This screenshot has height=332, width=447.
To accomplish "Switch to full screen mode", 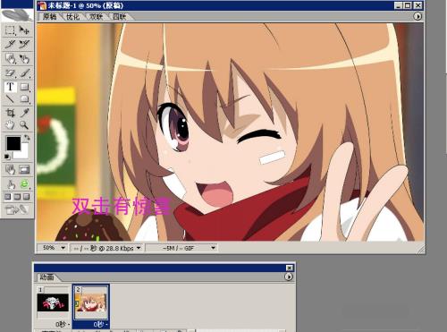I will coord(27,197).
